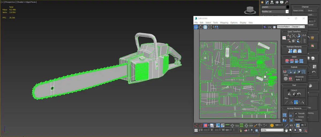Select Polygon sub-object mode in Edit UVWs

tap(205, 125)
